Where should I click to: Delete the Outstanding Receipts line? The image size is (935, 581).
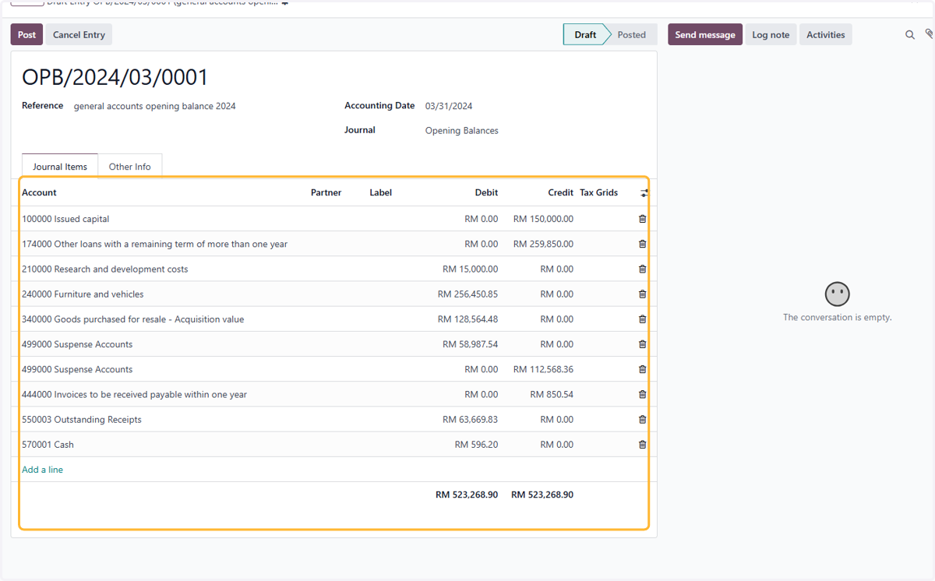[x=642, y=419]
